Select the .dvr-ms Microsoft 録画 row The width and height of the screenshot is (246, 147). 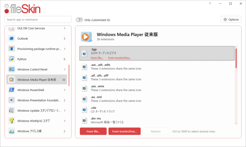click(x=157, y=120)
